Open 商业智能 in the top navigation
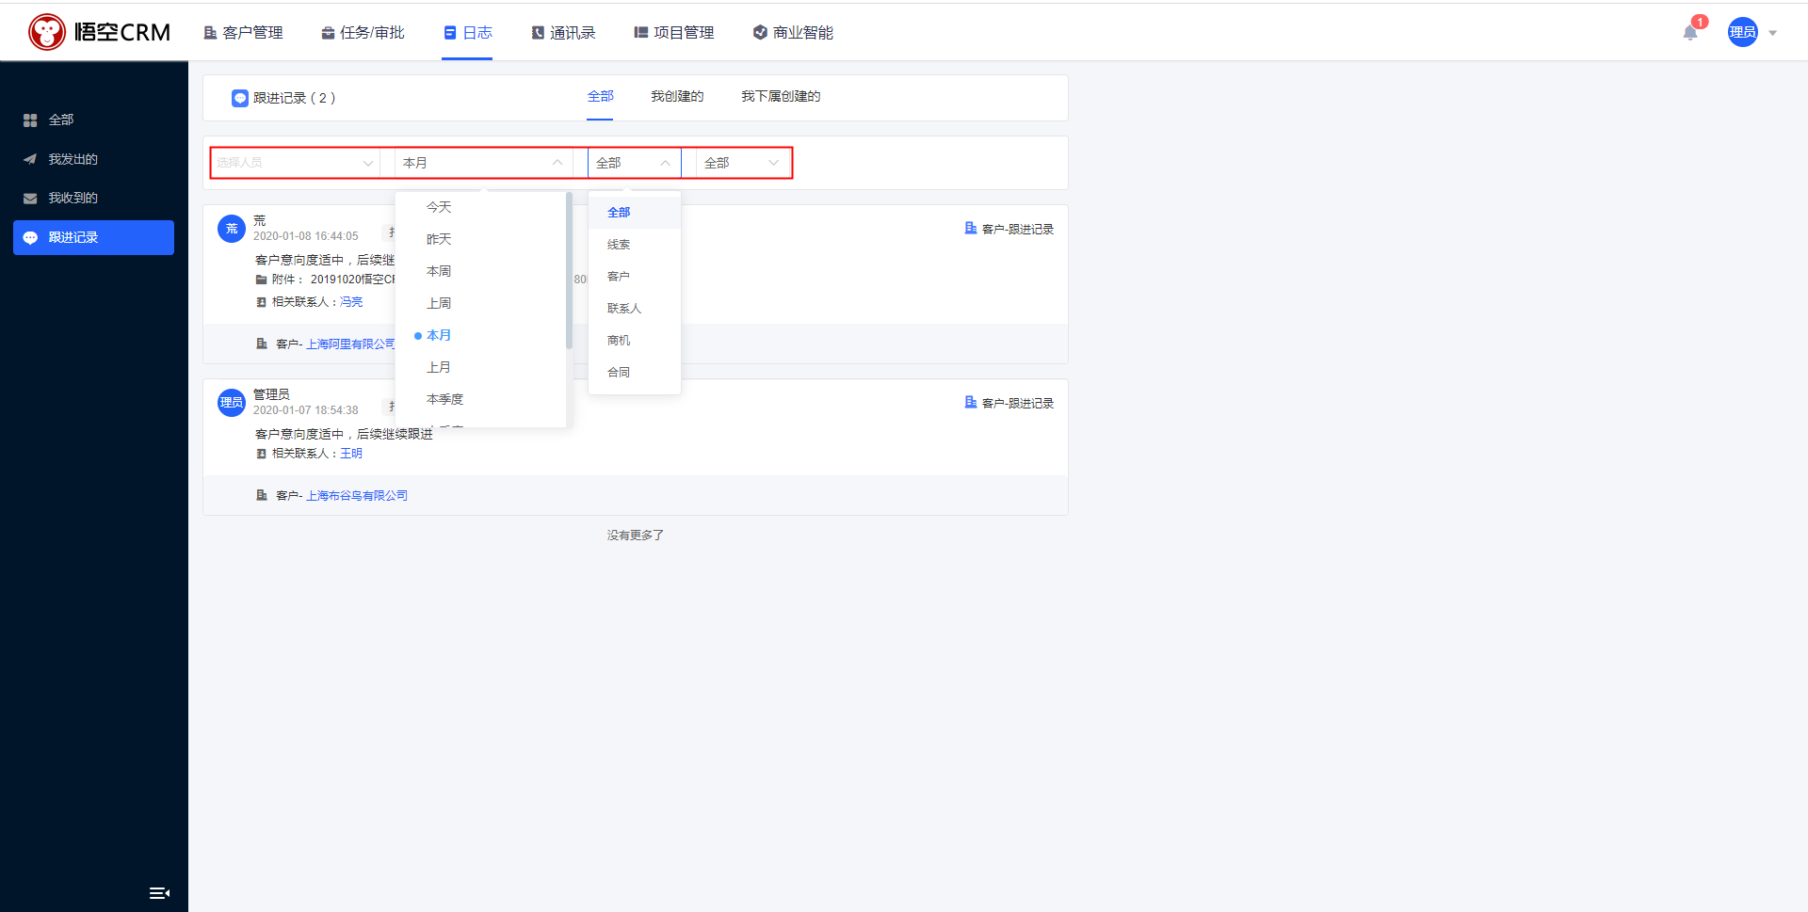The height and width of the screenshot is (912, 1808). point(793,33)
